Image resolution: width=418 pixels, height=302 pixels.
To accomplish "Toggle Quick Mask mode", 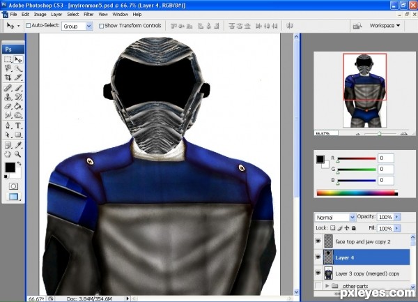I will click(13, 186).
